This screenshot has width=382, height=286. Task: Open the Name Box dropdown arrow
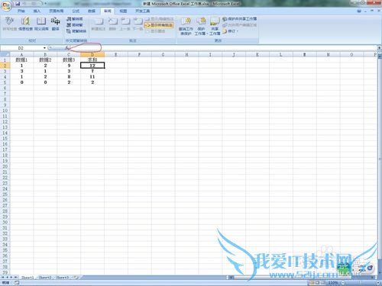coord(44,48)
